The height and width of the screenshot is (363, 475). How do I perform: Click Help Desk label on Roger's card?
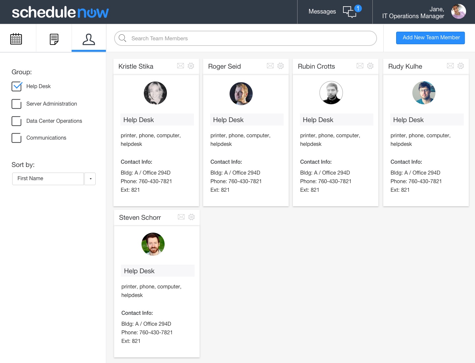click(228, 120)
